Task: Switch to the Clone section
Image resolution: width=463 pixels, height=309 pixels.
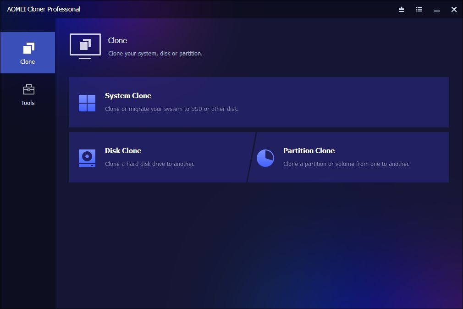Action: pos(28,53)
